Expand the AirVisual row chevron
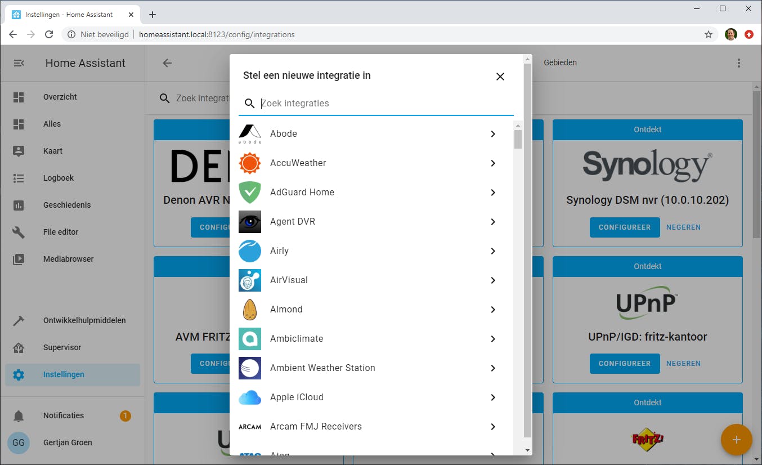Viewport: 762px width, 465px height. tap(493, 280)
